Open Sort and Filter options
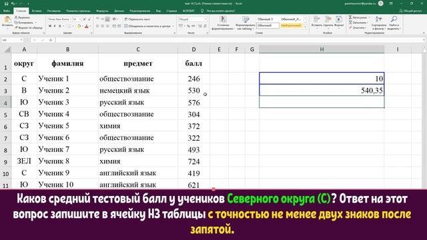427x240 pixels. (378, 23)
